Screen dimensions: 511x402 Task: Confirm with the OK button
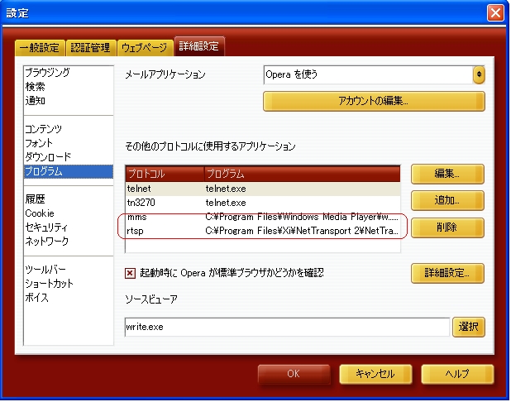coord(294,374)
